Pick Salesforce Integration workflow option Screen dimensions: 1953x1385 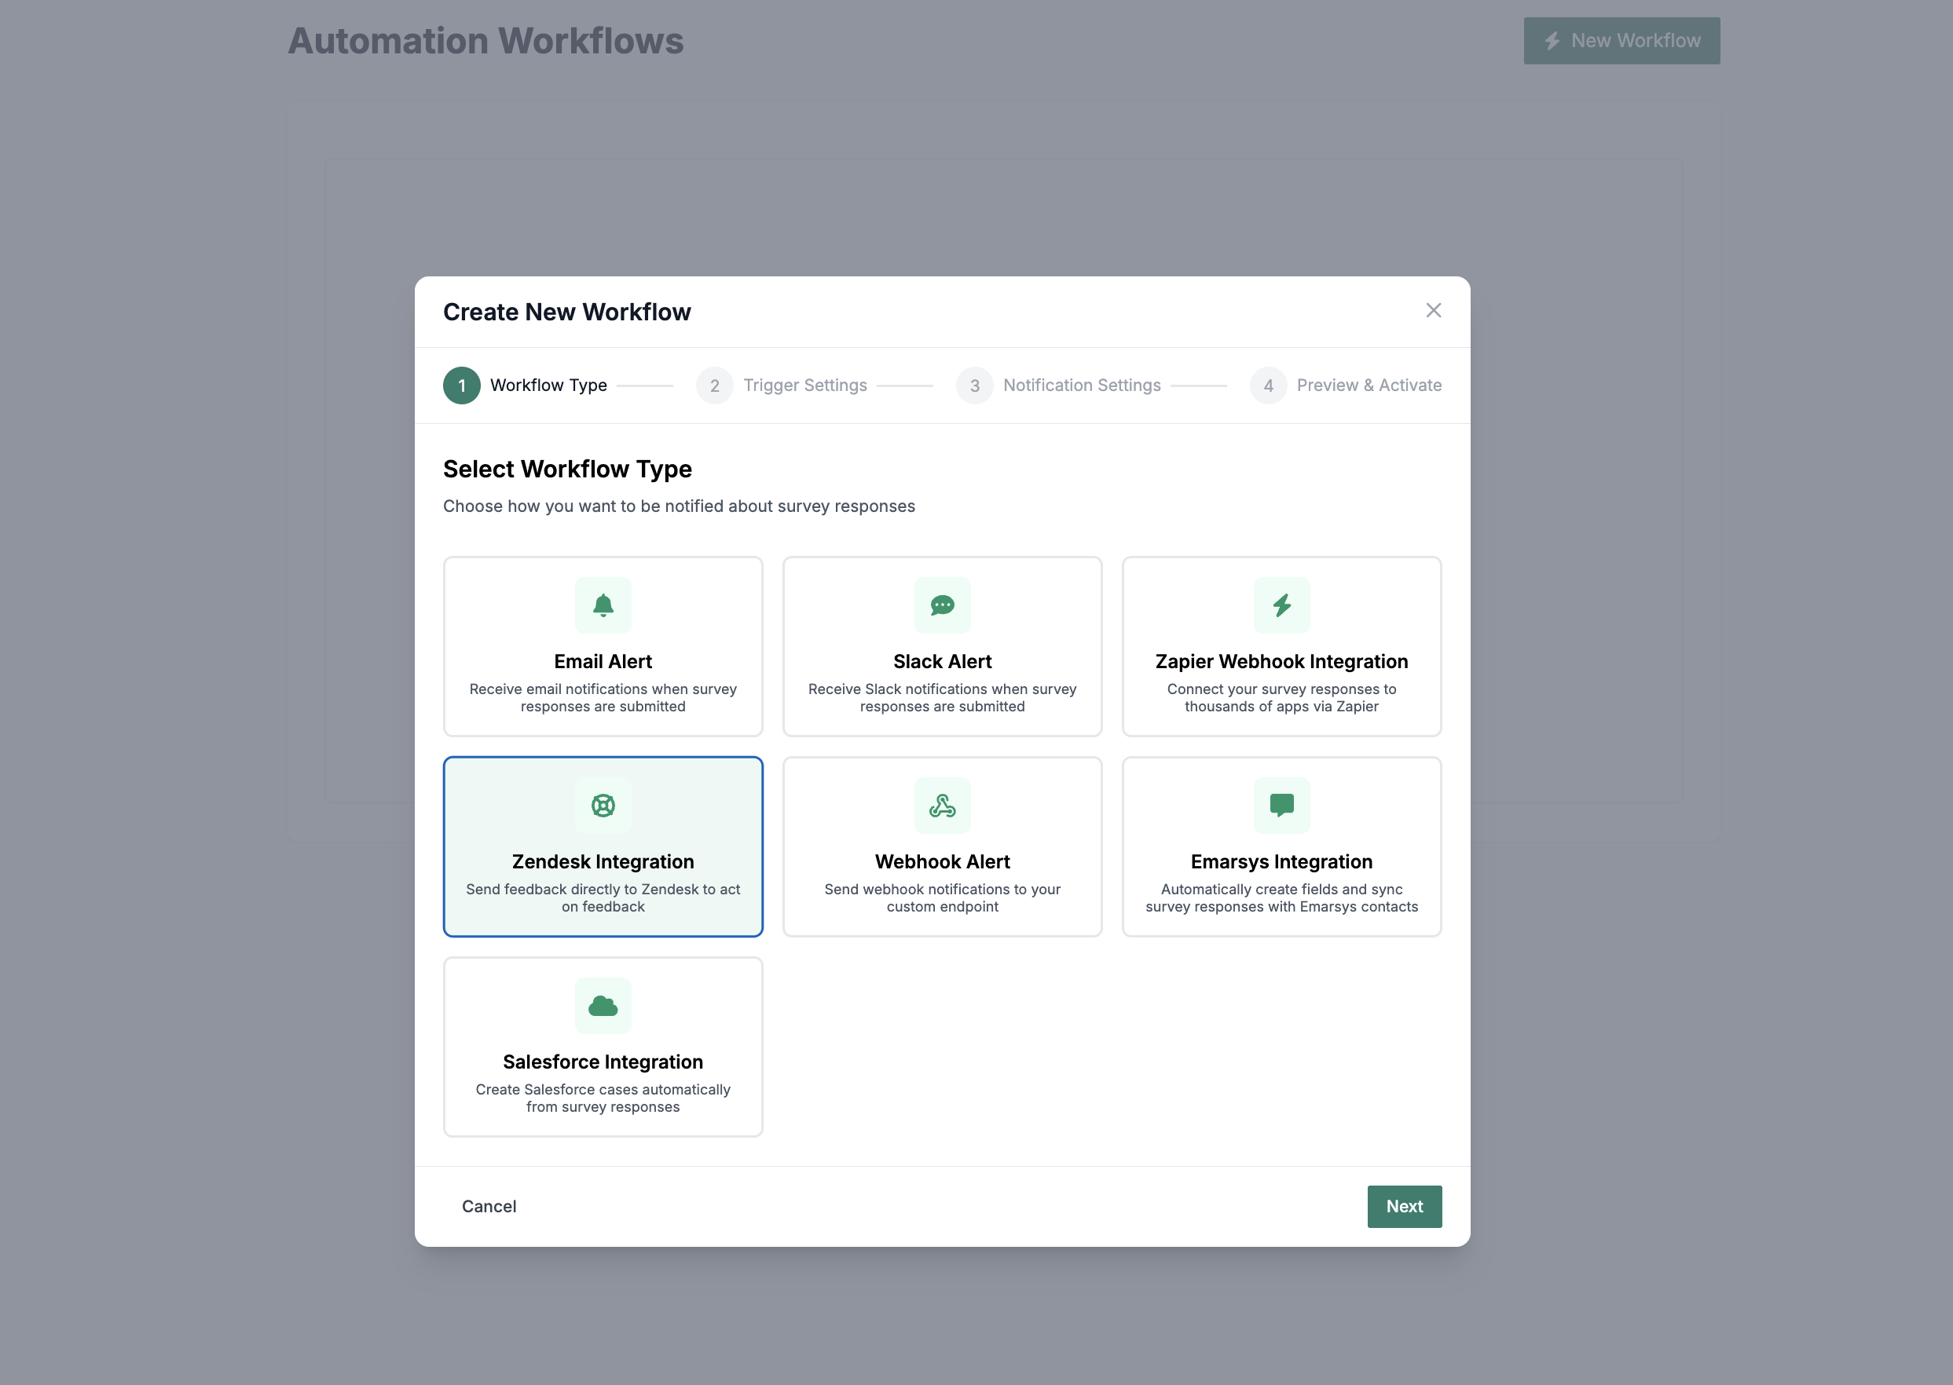click(x=603, y=1062)
